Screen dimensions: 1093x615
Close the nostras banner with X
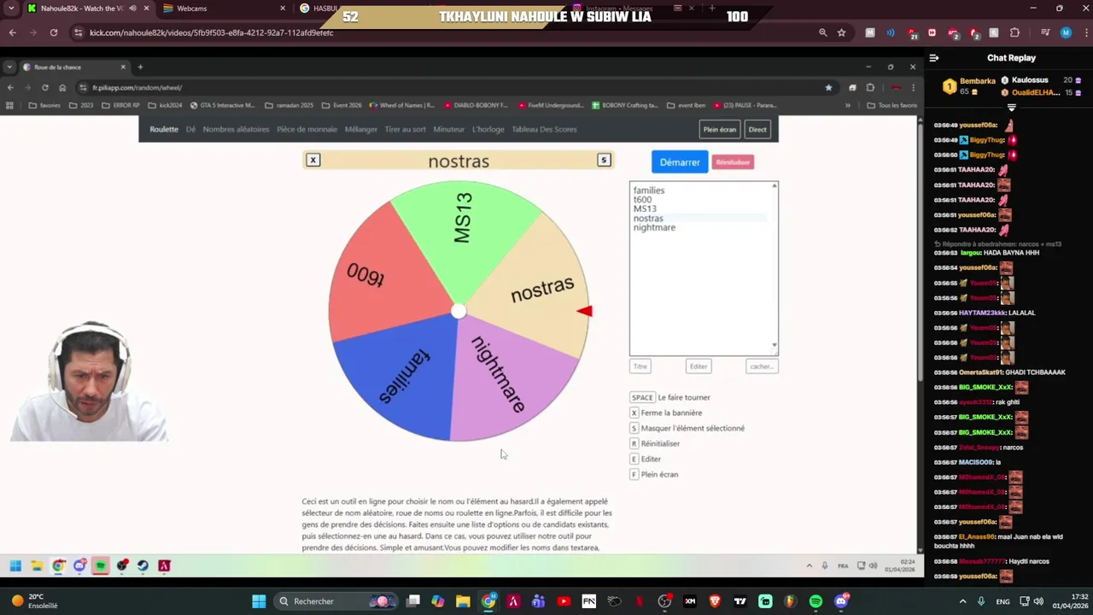313,160
